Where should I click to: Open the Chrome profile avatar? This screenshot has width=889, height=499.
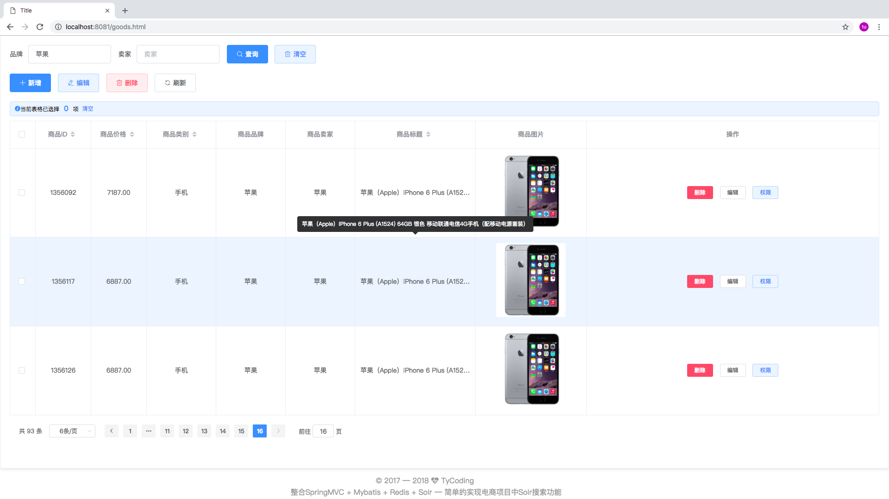864,27
